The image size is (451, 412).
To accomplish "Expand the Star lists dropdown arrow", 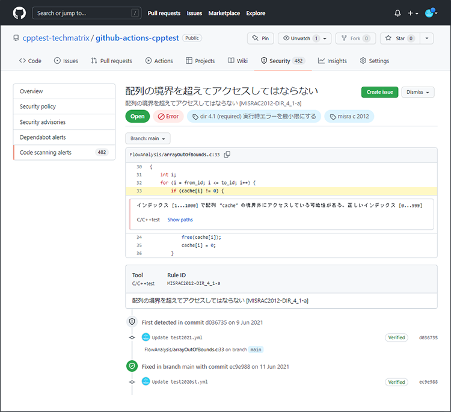I will pyautogui.click(x=427, y=38).
